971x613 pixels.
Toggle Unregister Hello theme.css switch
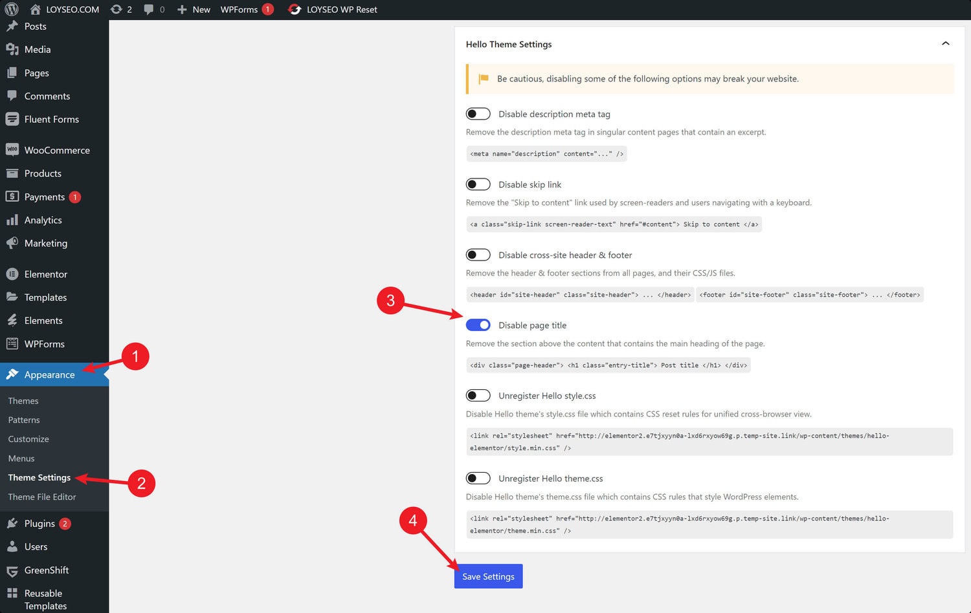[478, 479]
